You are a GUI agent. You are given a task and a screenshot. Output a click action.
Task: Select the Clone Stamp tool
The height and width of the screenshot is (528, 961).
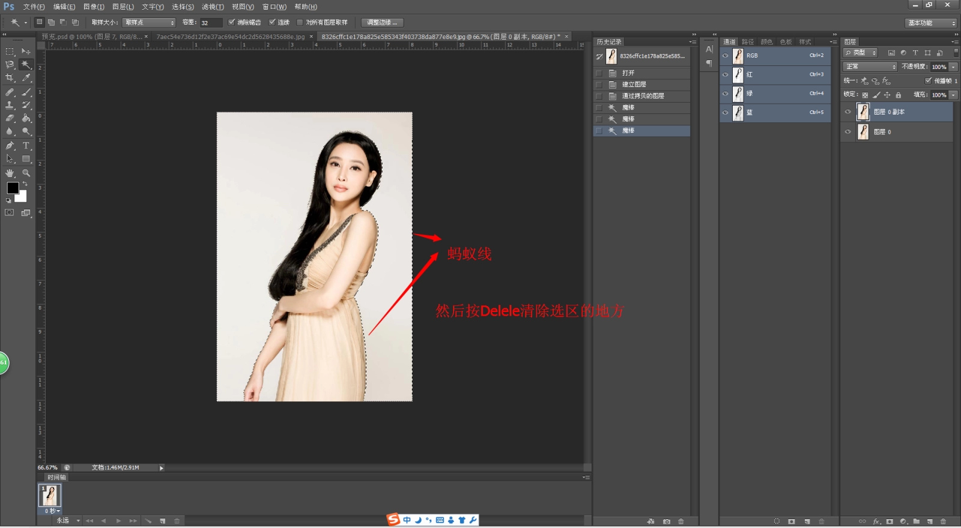pyautogui.click(x=10, y=105)
